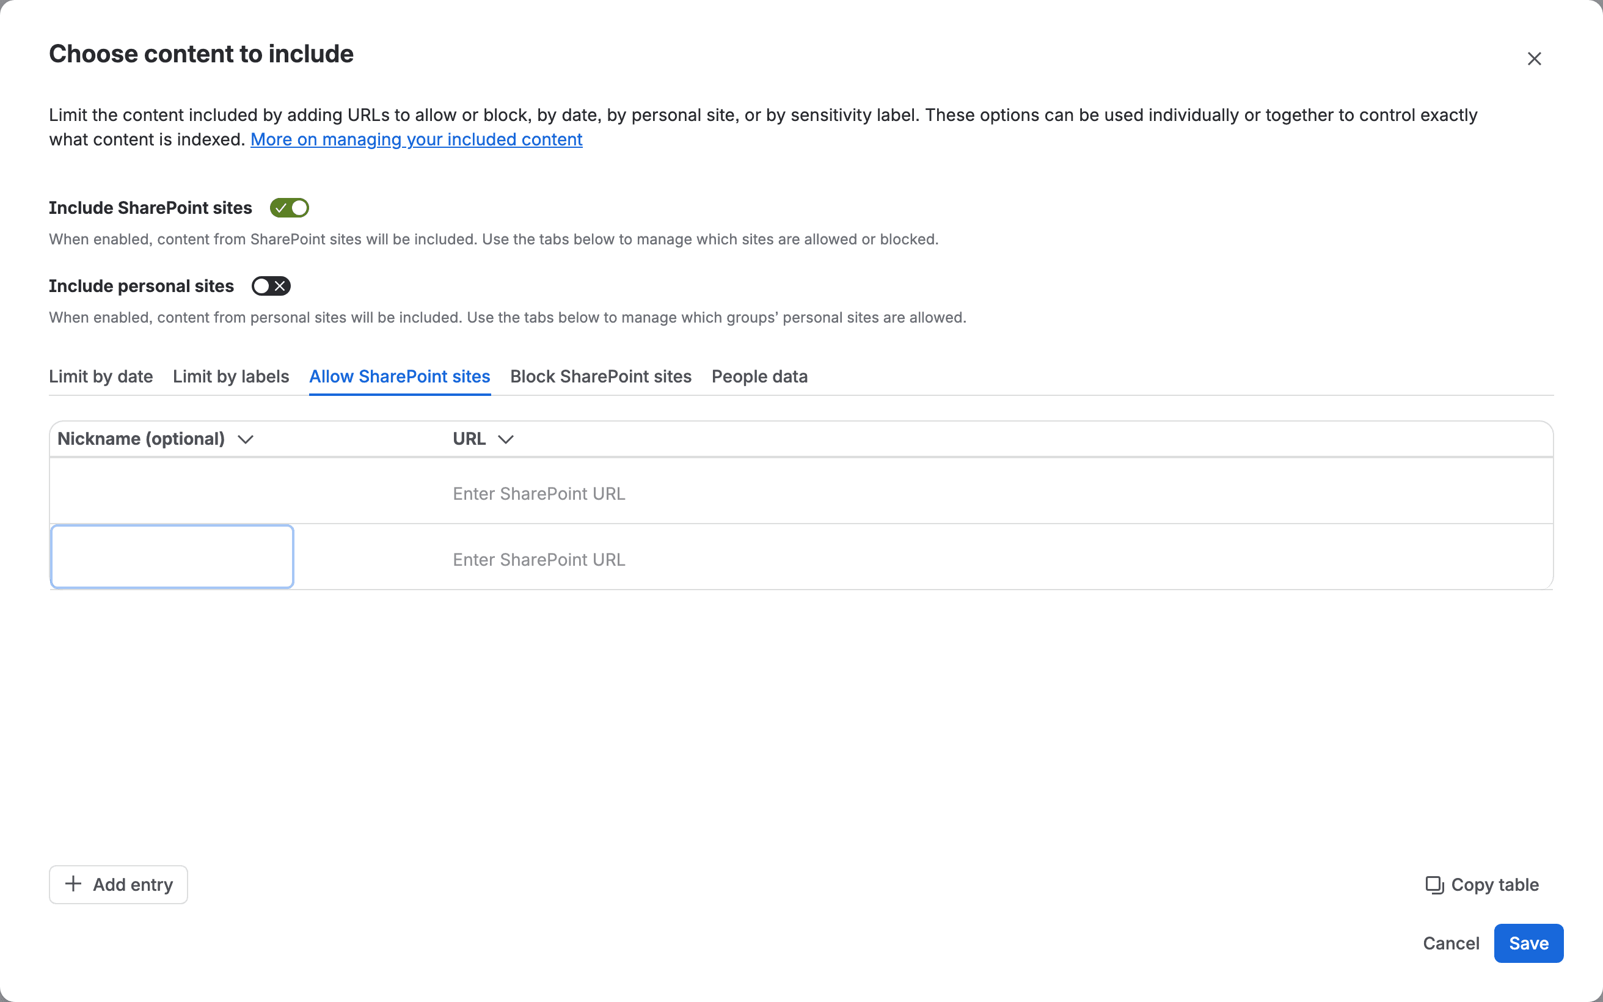Save the content settings
Viewport: 1603px width, 1002px height.
point(1529,943)
